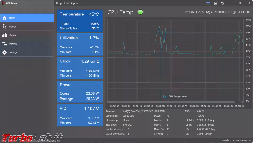Click the Cores 23,08 W reading
The image size is (253, 143).
(x=92, y=93)
